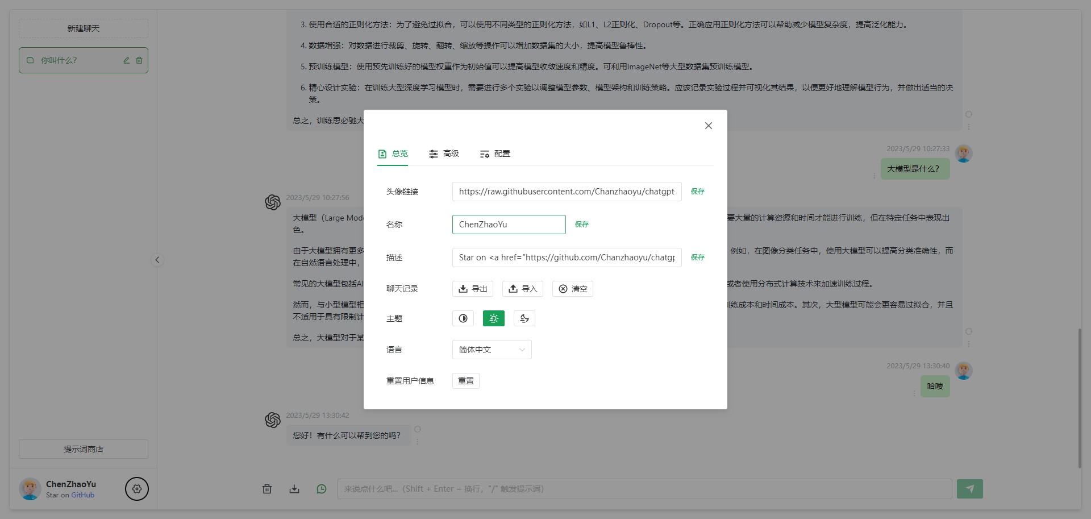The width and height of the screenshot is (1091, 519).
Task: Delete the 你叫什么? chat trash icon
Action: pyautogui.click(x=139, y=60)
